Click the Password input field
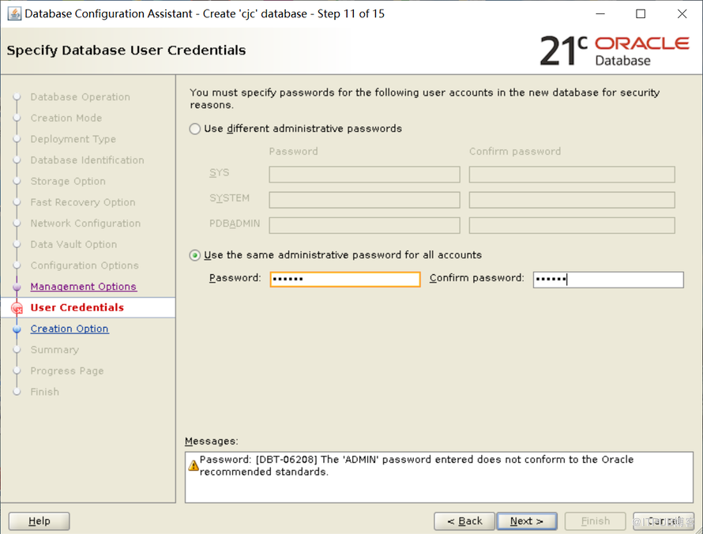Image resolution: width=703 pixels, height=534 pixels. coord(344,279)
